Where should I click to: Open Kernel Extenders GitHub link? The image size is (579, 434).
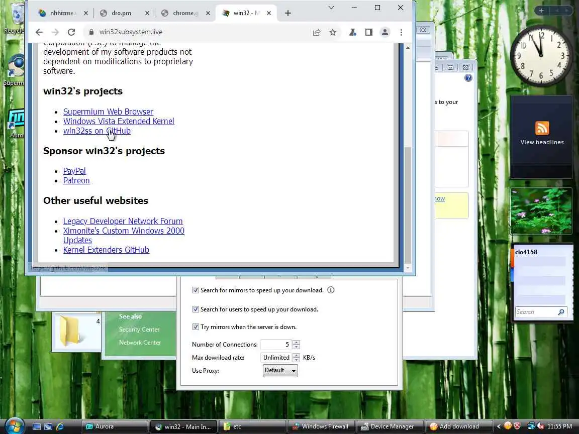(x=106, y=250)
